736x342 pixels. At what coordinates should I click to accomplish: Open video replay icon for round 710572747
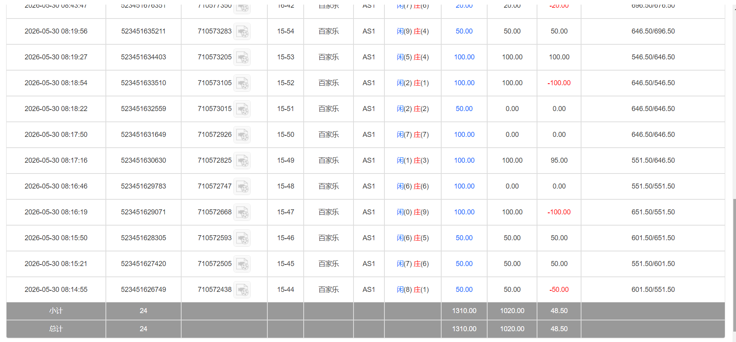click(x=242, y=187)
